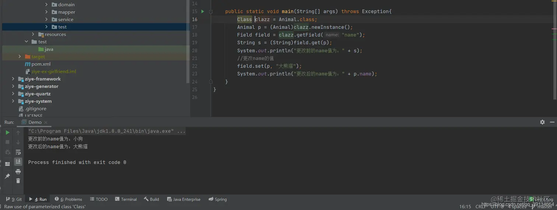Open master git branch popup
This screenshot has height=210, width=557.
[x=542, y=207]
